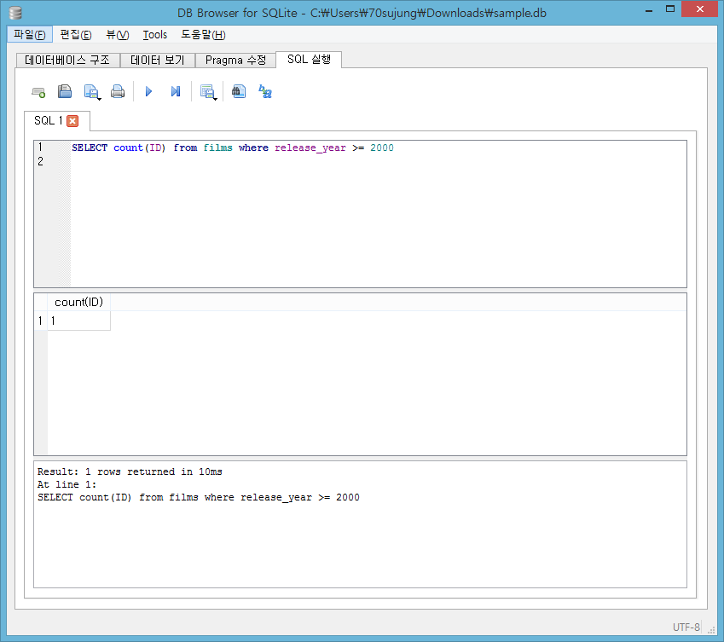Open the 편집(E) menu
The height and width of the screenshot is (642, 724).
click(76, 35)
